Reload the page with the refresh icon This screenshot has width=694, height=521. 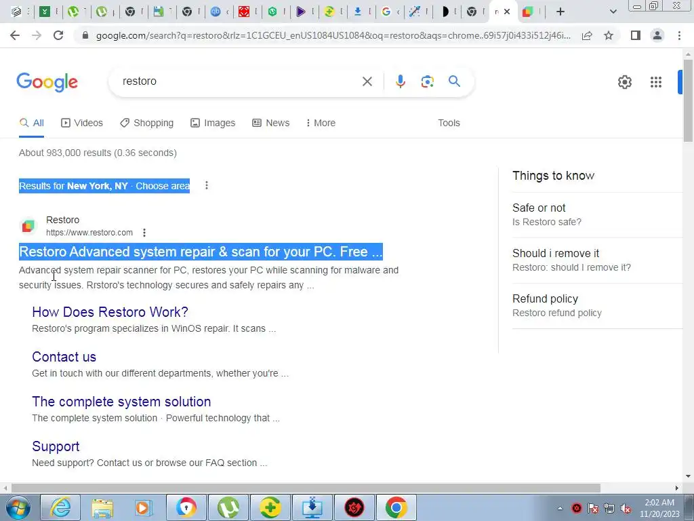58,35
